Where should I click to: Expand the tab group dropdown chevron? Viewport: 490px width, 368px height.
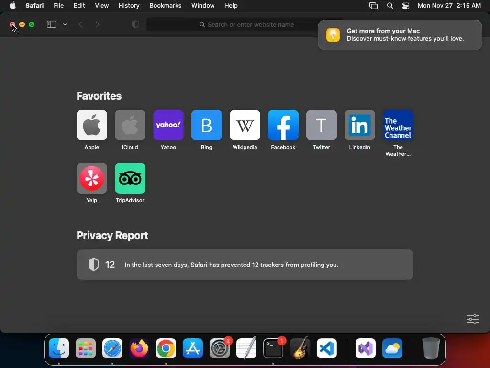[65, 24]
